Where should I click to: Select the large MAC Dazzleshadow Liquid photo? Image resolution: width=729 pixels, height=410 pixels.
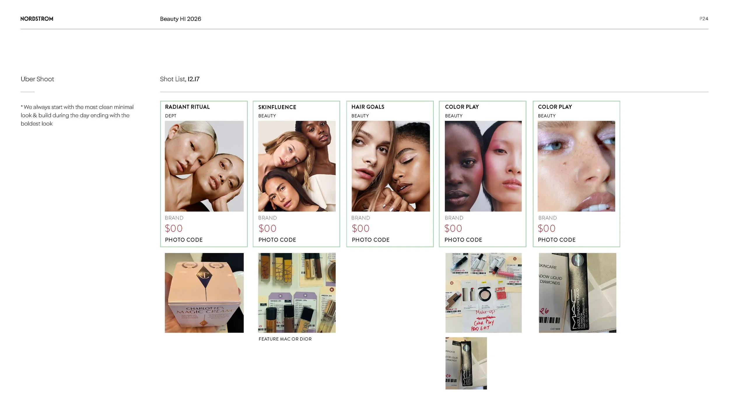(x=577, y=292)
